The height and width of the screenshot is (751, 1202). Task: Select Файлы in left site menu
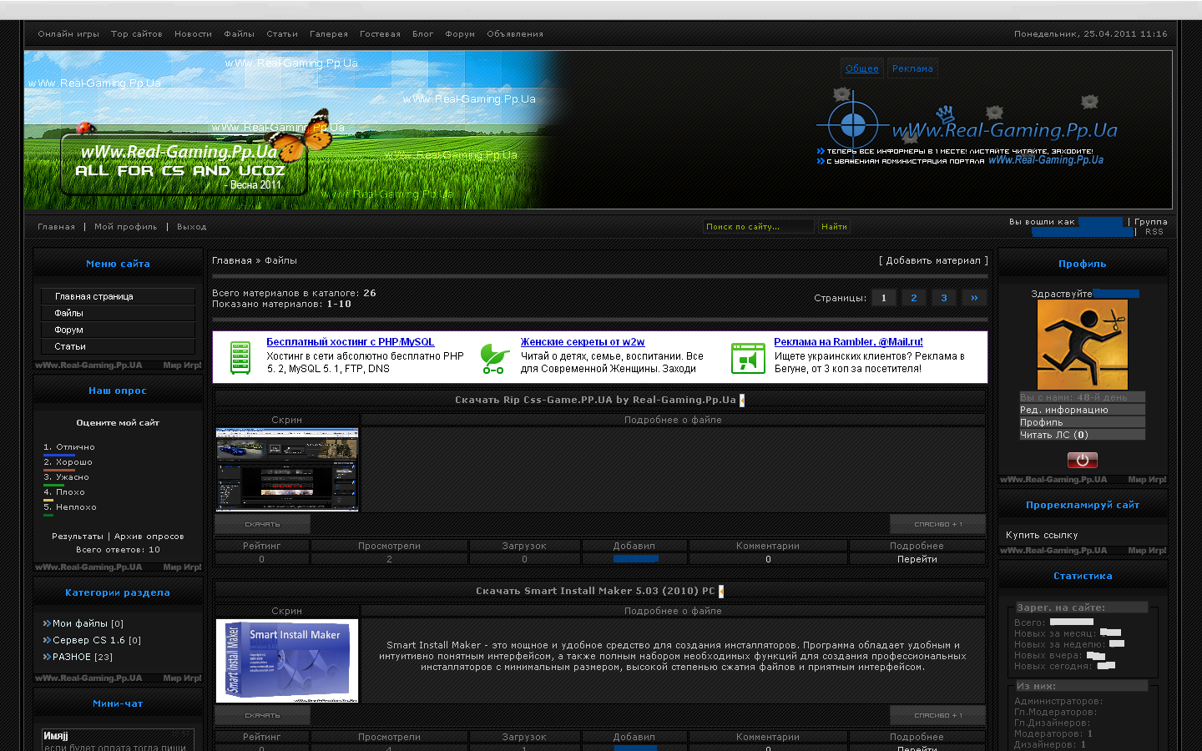click(118, 313)
